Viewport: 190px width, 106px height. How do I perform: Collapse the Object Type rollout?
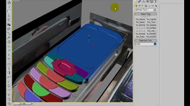click(146, 14)
